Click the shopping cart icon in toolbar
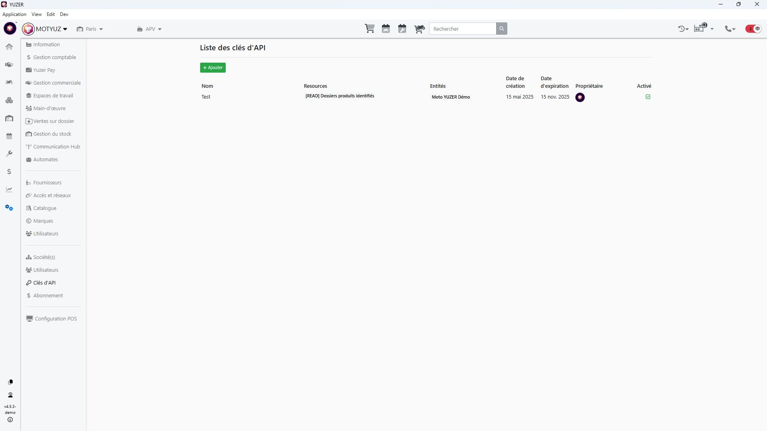Image resolution: width=767 pixels, height=431 pixels. click(370, 29)
